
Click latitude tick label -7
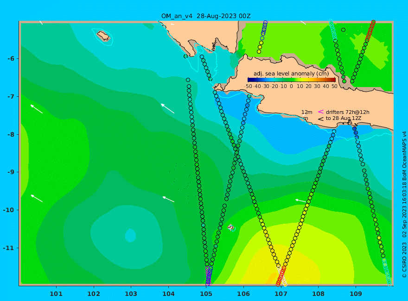11,96
